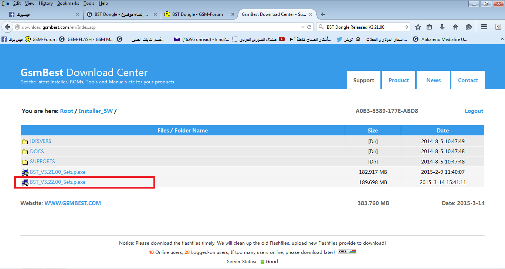Viewport: 505px width, 269px height.
Task: Click the !DRIVERS folder icon
Action: pos(25,141)
